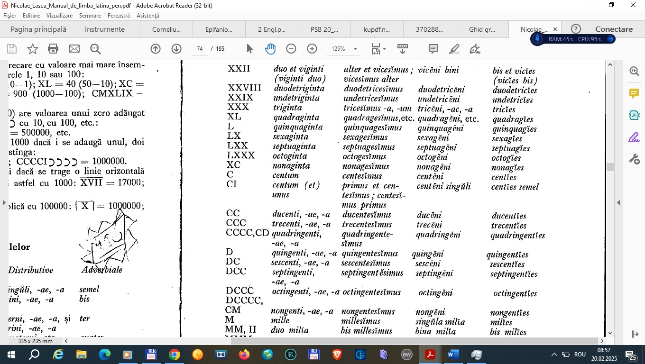645x364 pixels.
Task: Close the Nicolae... document tab
Action: click(x=555, y=29)
